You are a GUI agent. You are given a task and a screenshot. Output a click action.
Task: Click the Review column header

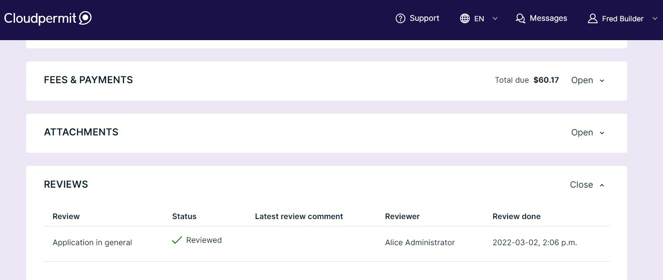click(66, 216)
